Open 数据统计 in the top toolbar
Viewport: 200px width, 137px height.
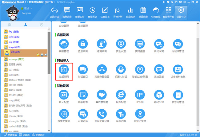pos(130,13)
